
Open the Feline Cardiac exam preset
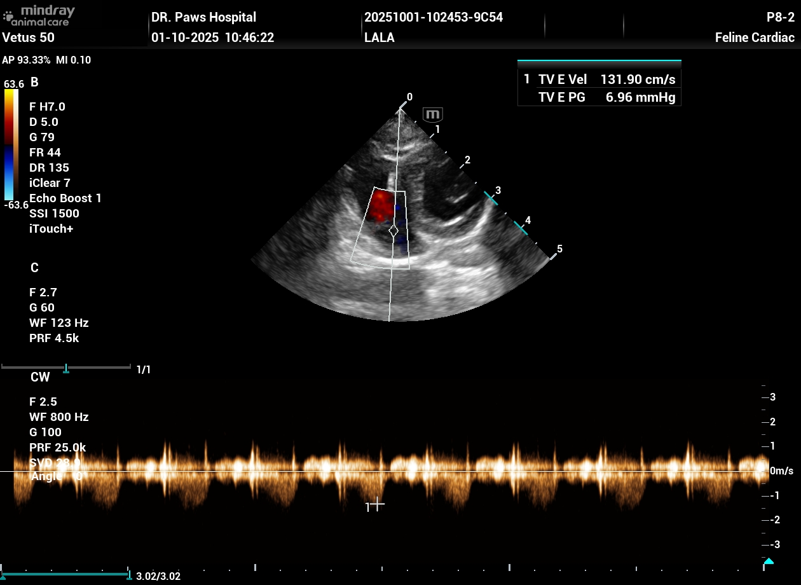click(x=755, y=38)
